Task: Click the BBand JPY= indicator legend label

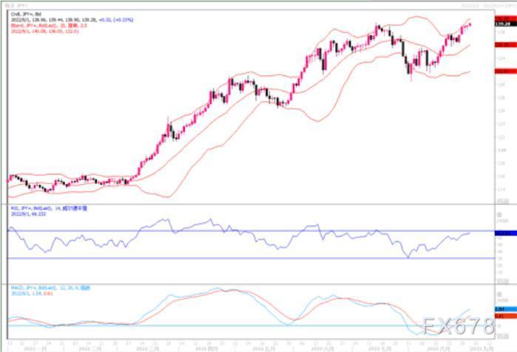Action: (x=49, y=25)
